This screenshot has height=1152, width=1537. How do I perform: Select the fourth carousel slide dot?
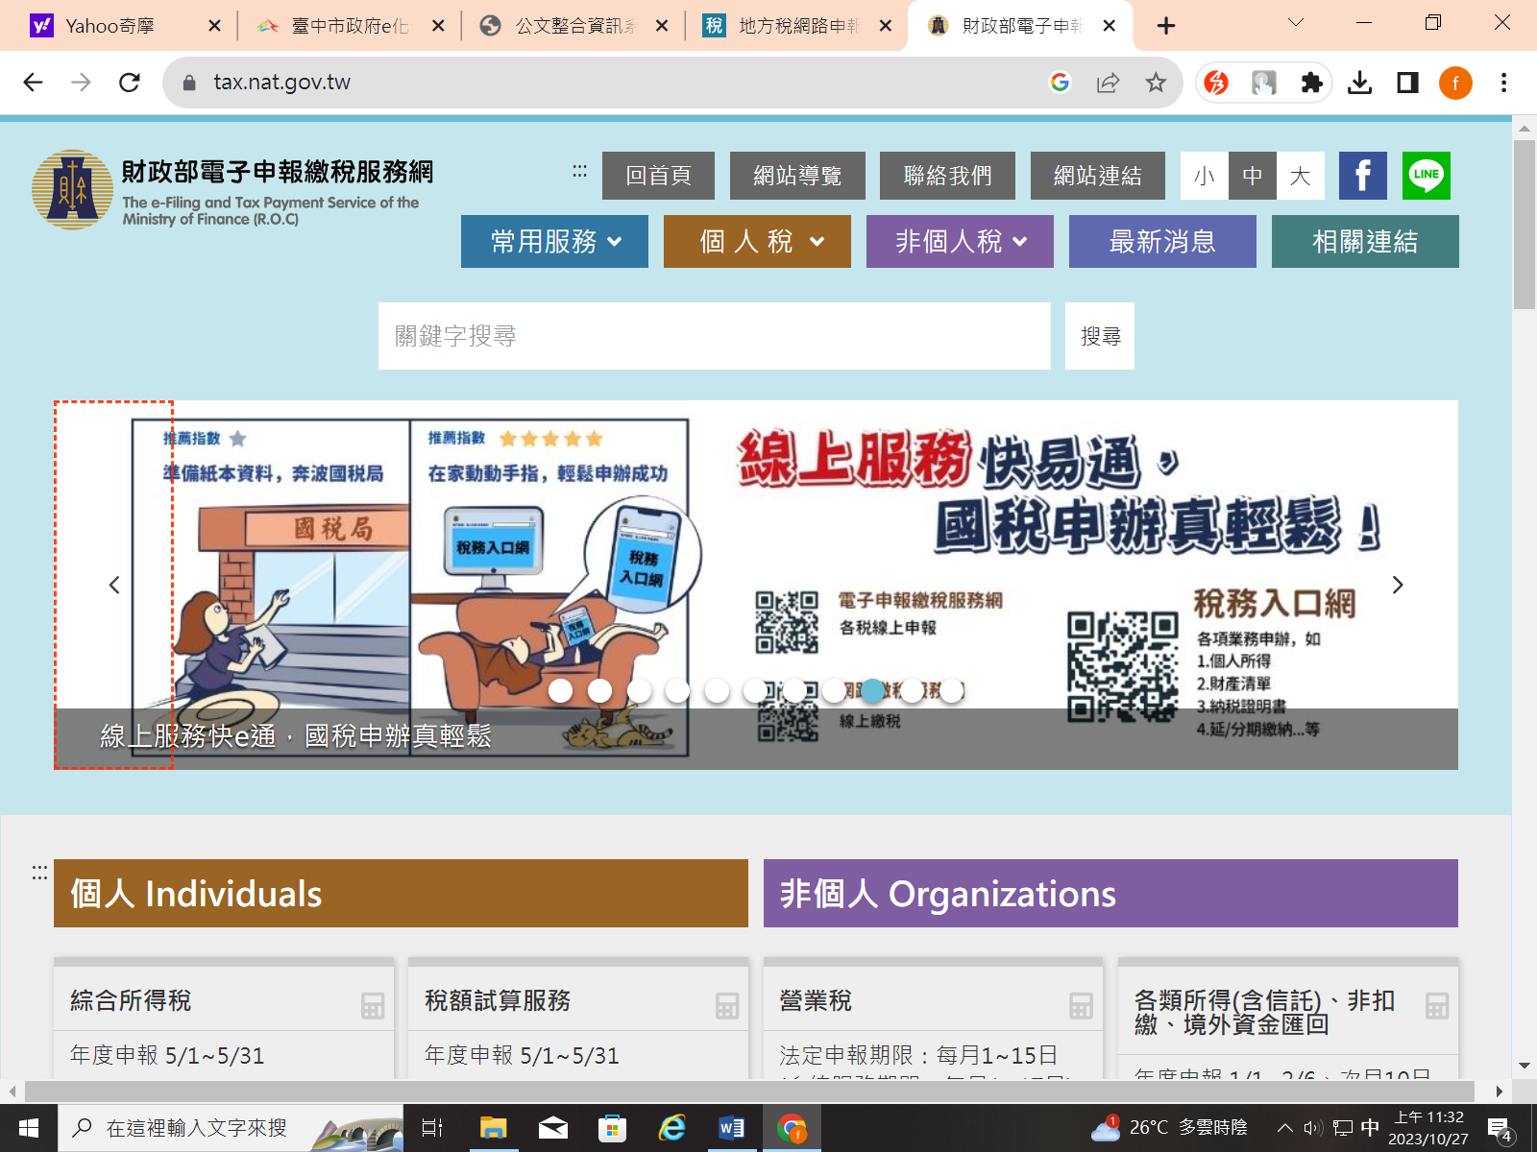(x=677, y=690)
